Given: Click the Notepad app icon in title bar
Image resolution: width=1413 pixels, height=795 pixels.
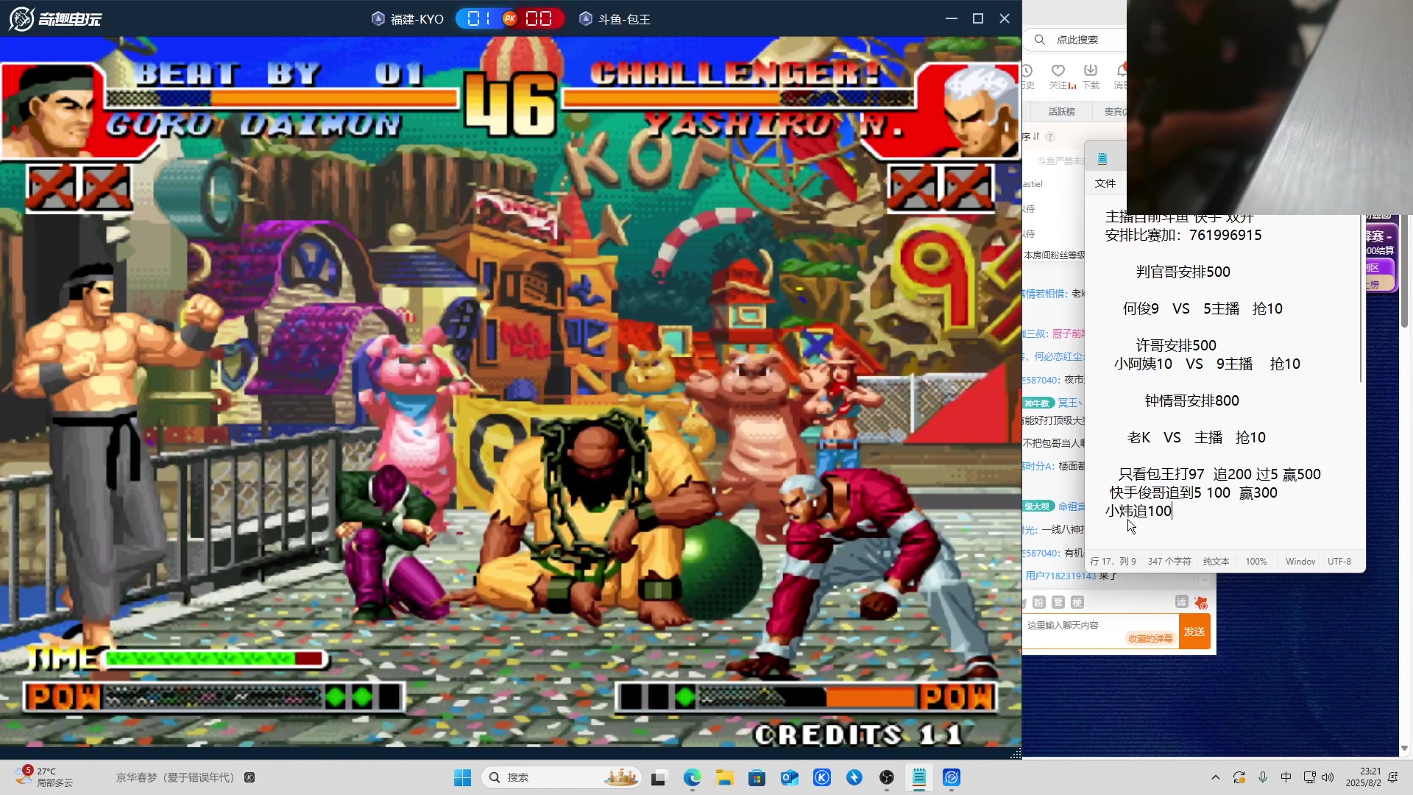Looking at the screenshot, I should coord(1102,159).
